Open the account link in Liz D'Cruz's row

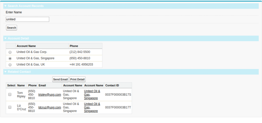92,107
